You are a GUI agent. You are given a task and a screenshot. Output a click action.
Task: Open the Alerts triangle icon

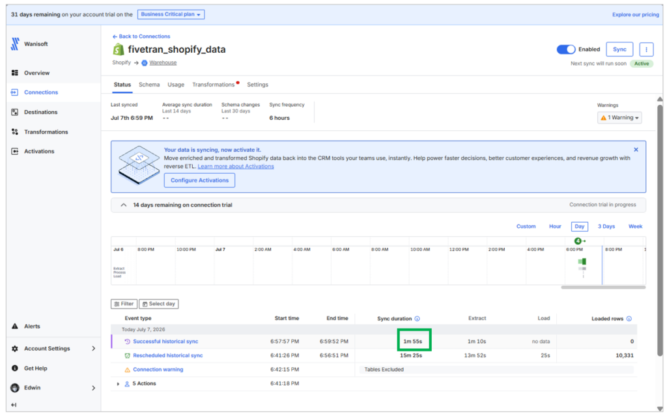pyautogui.click(x=15, y=326)
